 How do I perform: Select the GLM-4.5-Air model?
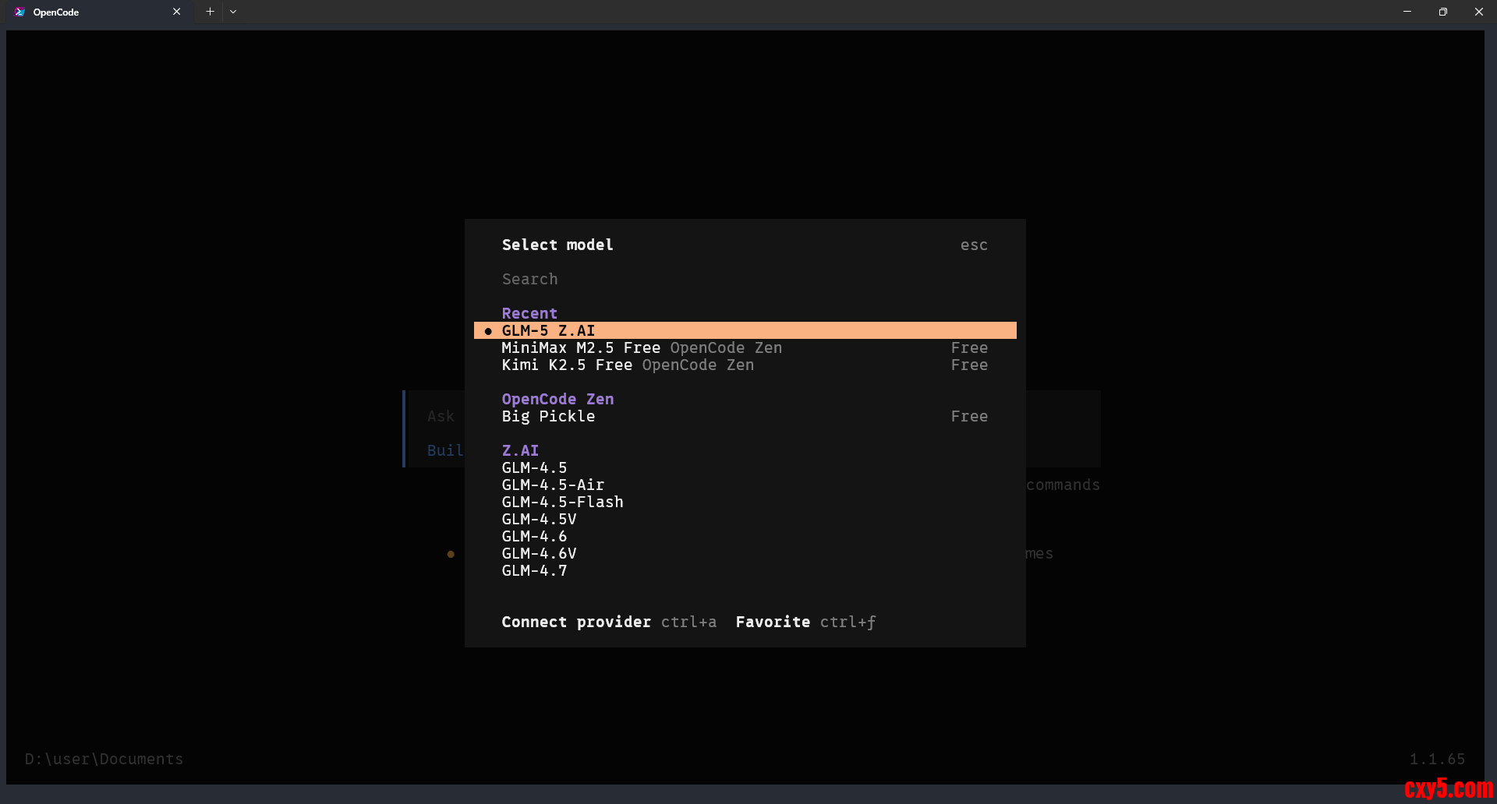pos(553,485)
